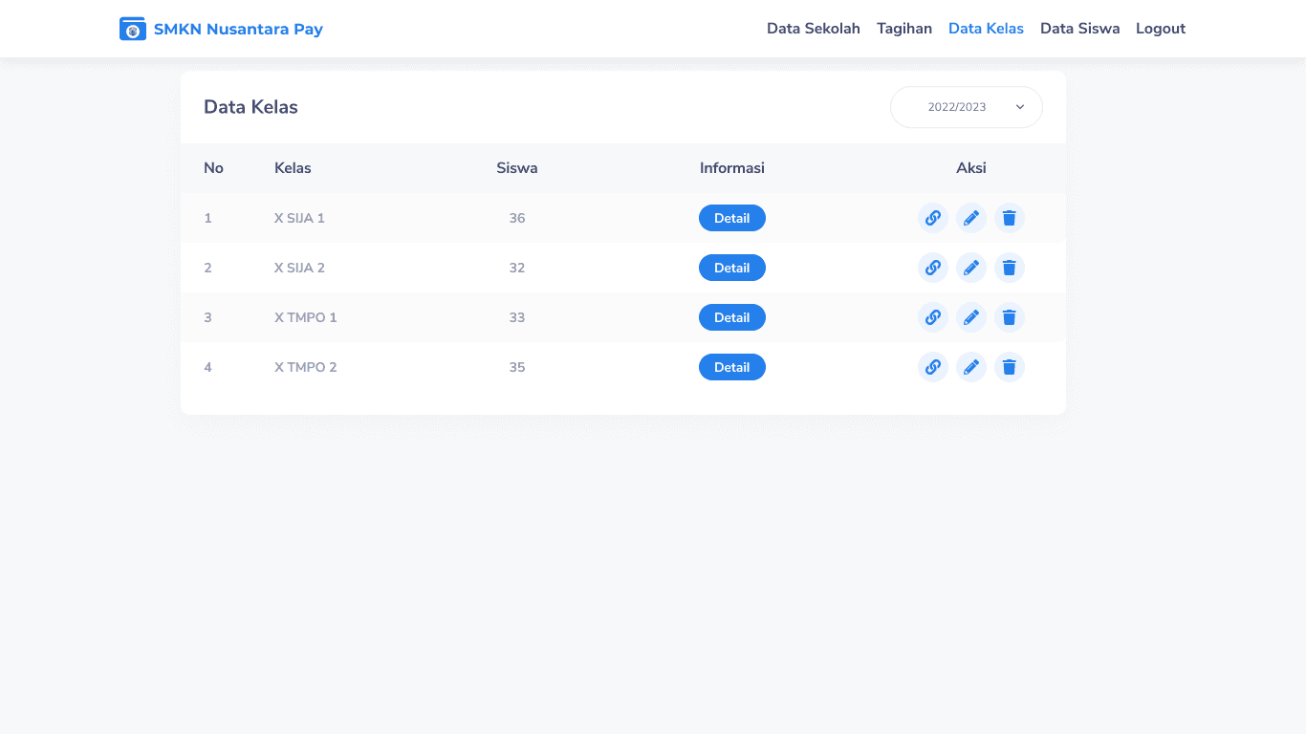This screenshot has height=734, width=1306.
Task: View Detail for X TMPO 1
Action: click(x=732, y=317)
